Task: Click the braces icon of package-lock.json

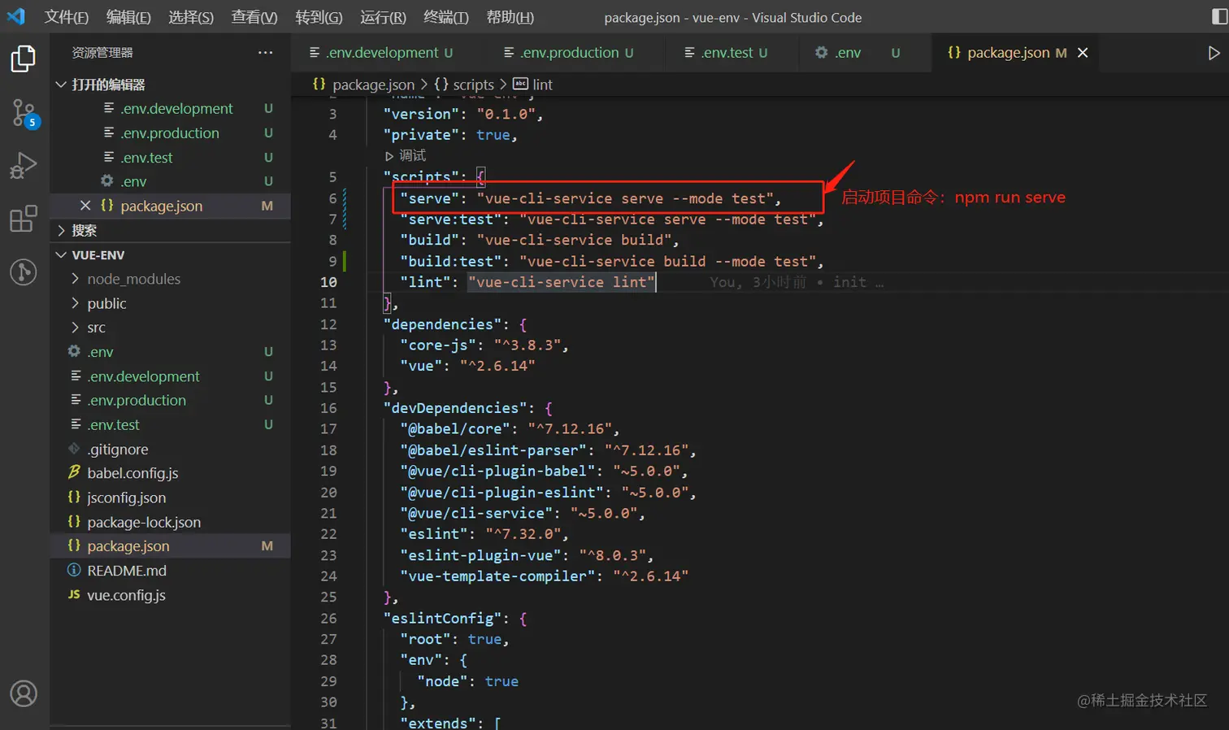Action: pyautogui.click(x=74, y=521)
